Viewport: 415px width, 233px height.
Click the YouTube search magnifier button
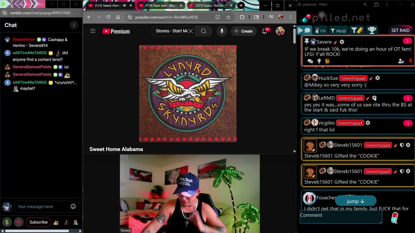tap(203, 31)
